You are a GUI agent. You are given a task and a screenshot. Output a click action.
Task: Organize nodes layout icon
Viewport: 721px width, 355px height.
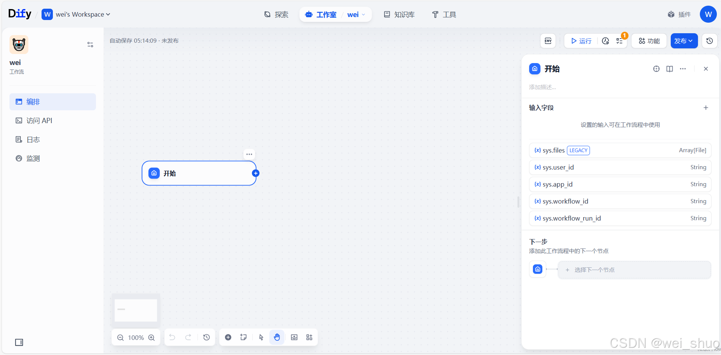tap(309, 337)
